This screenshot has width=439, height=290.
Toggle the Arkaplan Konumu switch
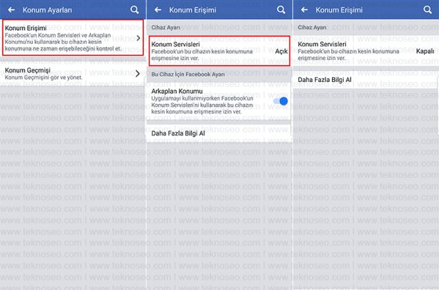point(281,101)
